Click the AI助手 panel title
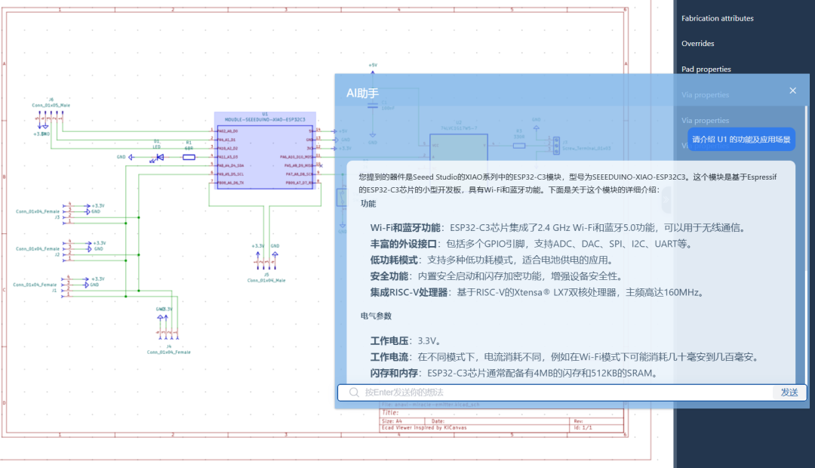 [x=362, y=93]
